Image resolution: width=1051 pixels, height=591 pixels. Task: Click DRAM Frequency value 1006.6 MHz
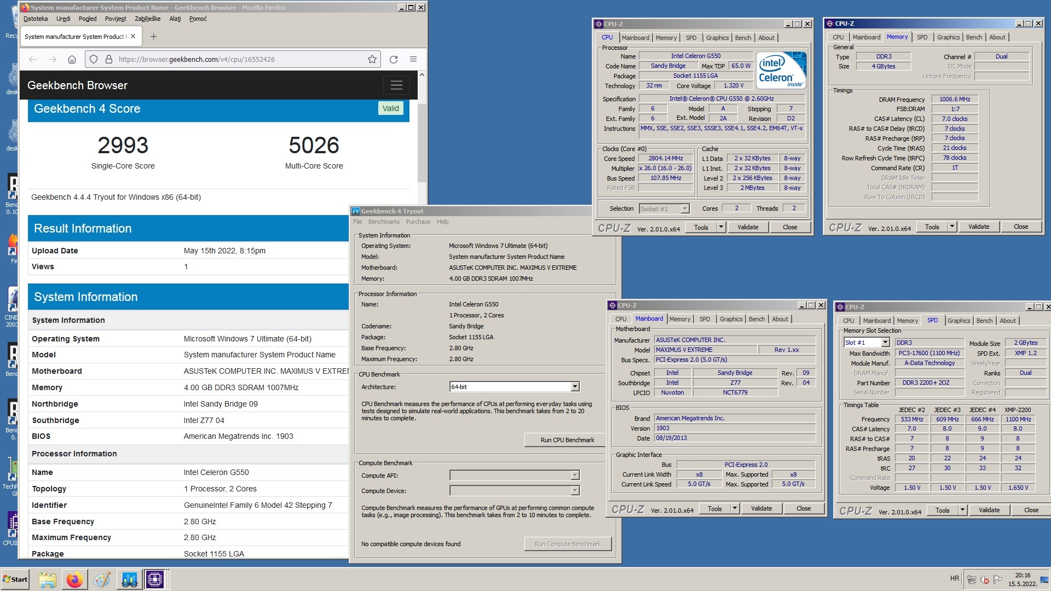point(955,99)
